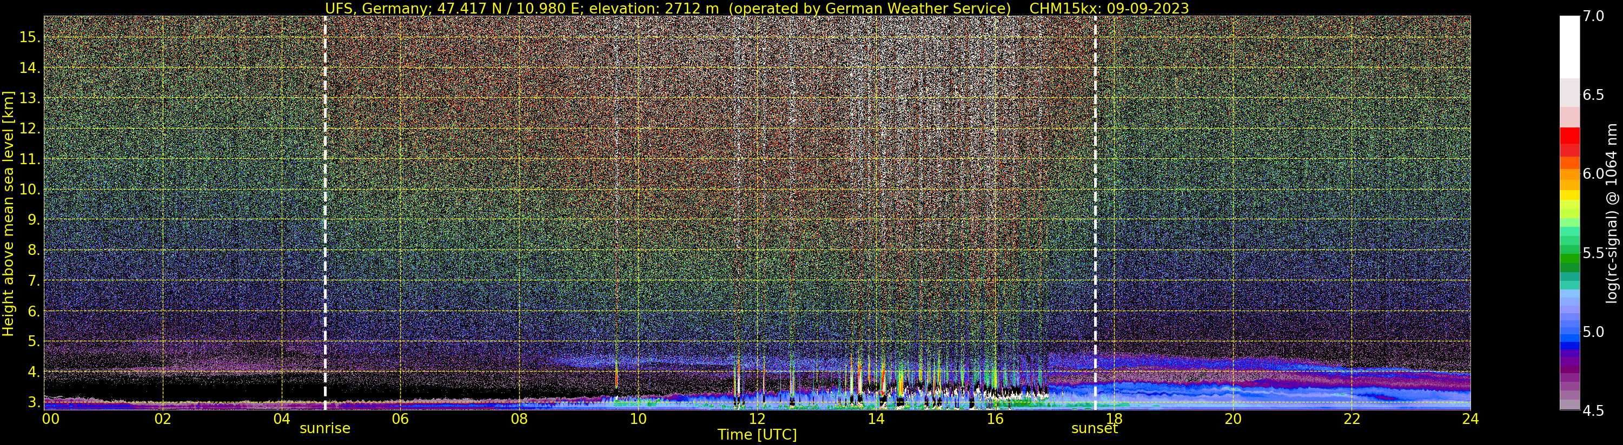Click the colorbar value '4.5'

[1593, 411]
